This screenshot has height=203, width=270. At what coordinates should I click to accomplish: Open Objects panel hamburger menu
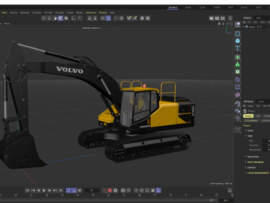(244, 22)
